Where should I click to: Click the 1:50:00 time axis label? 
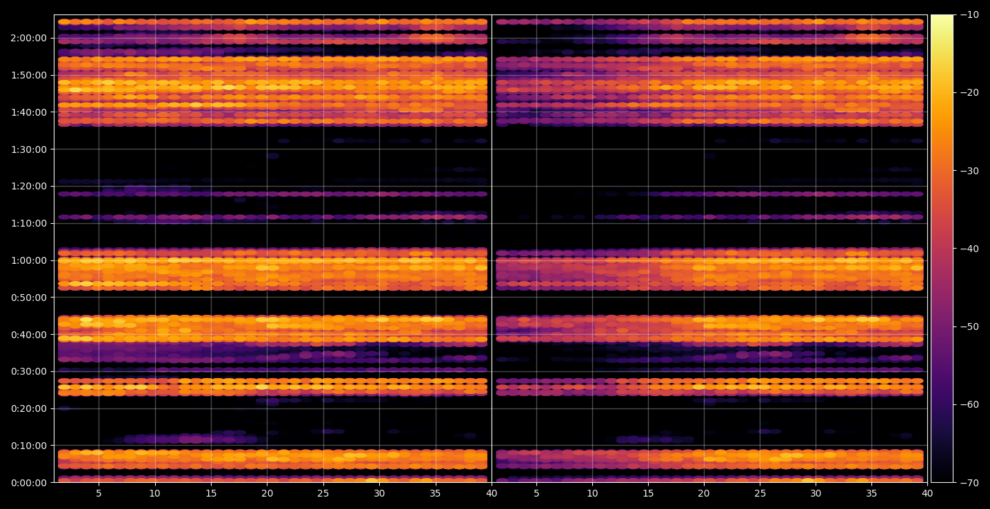28,75
